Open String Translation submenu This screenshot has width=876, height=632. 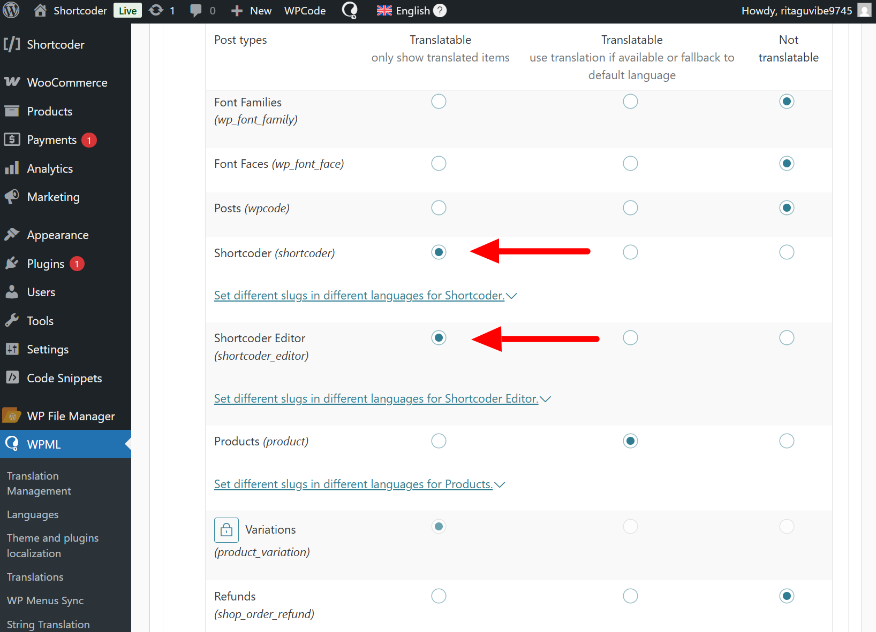(48, 625)
